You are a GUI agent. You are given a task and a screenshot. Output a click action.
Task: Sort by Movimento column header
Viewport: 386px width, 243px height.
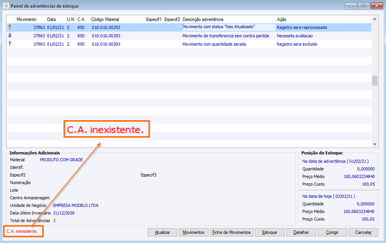31,20
